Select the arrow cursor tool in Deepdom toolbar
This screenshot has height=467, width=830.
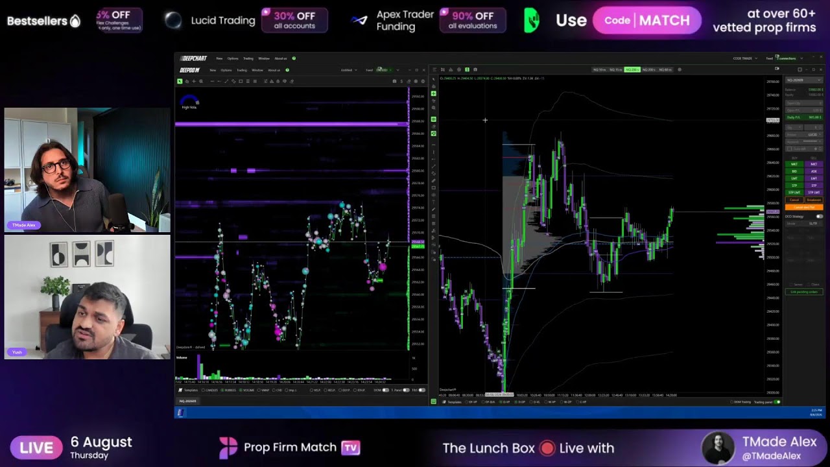(180, 81)
